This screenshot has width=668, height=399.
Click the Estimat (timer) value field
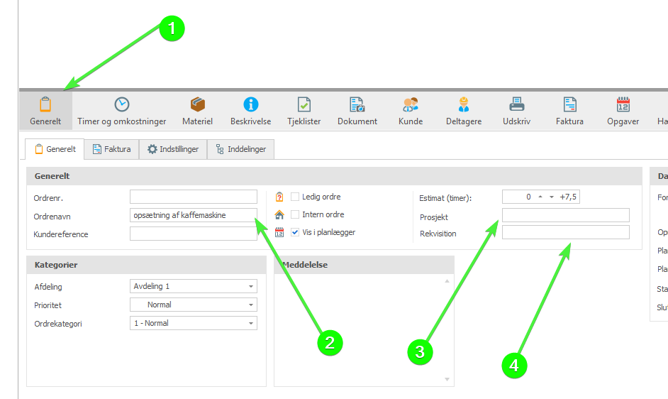(x=518, y=197)
